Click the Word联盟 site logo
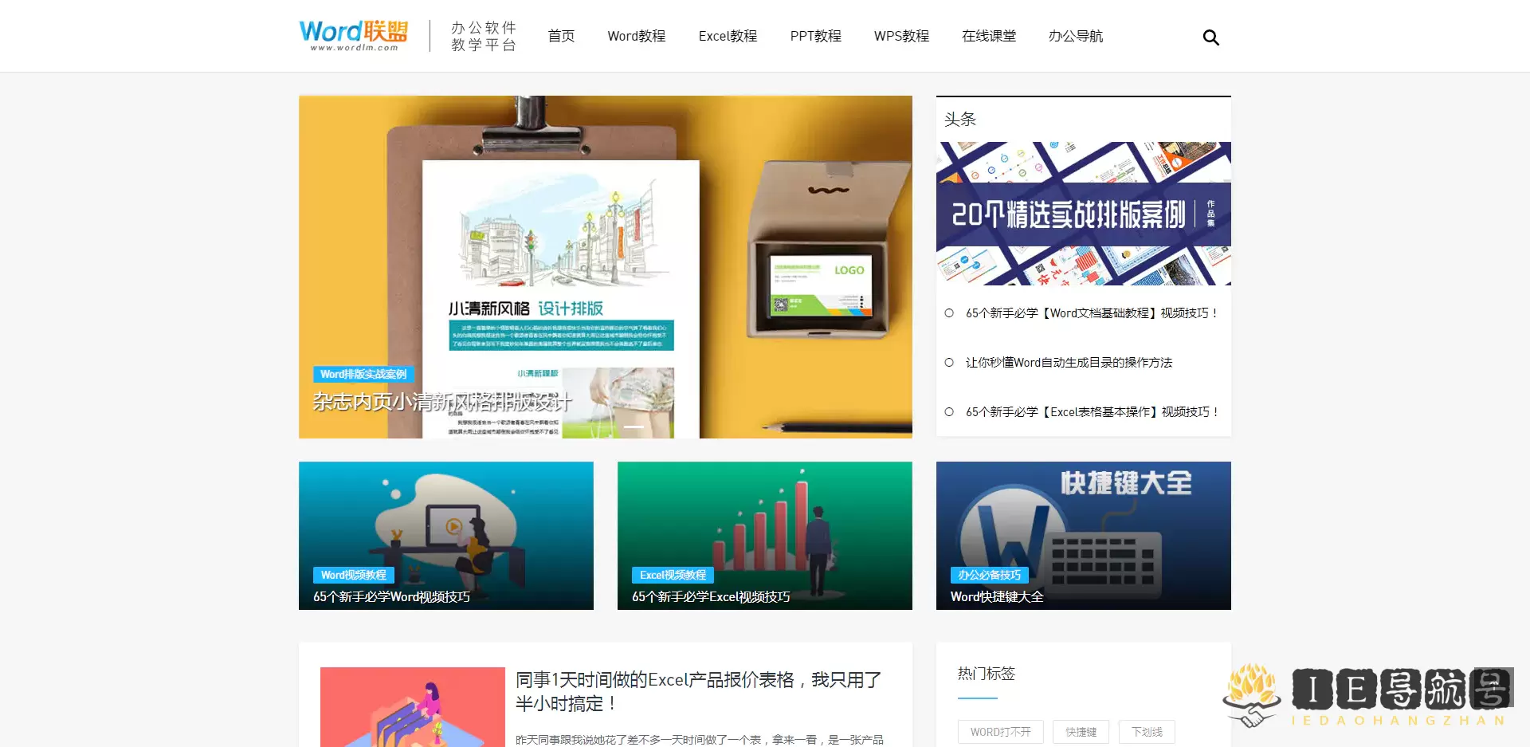This screenshot has height=747, width=1530. (353, 35)
